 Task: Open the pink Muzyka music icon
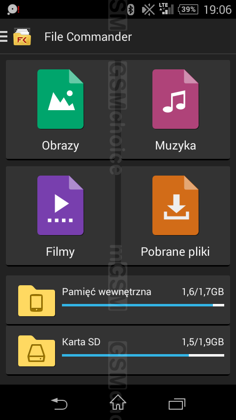coord(176,99)
